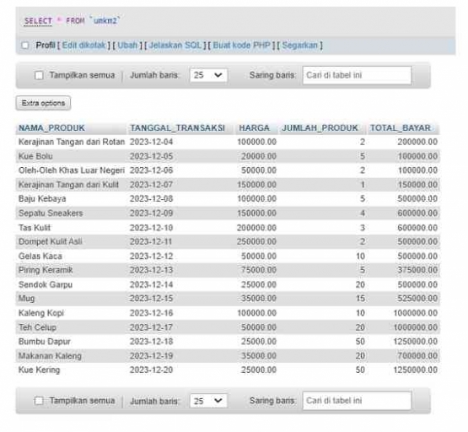
Task: Select cell 'Kaleng Kopi'
Action: pos(41,313)
